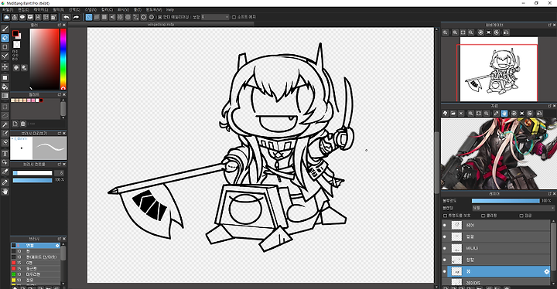This screenshot has height=289, width=557.
Task: Toggle the layer lock checkbox
Action: (x=521, y=216)
